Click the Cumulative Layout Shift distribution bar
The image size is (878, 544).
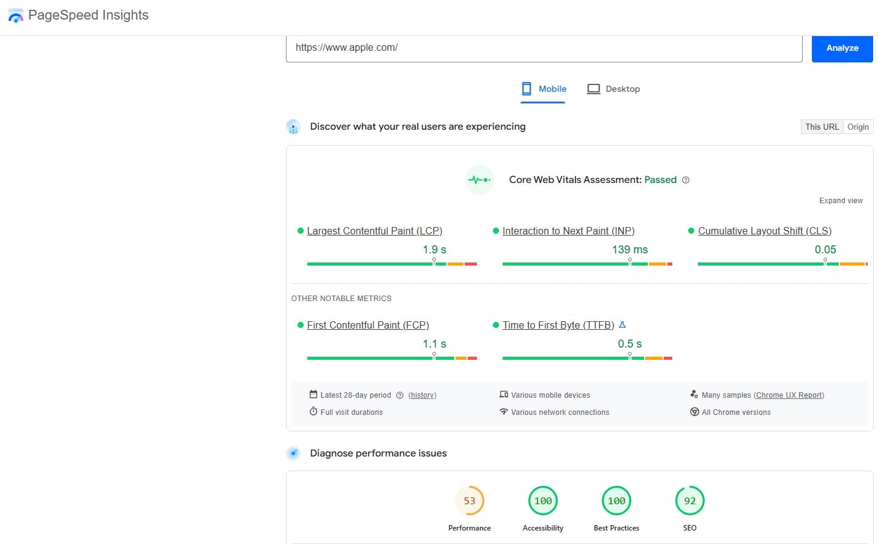782,264
